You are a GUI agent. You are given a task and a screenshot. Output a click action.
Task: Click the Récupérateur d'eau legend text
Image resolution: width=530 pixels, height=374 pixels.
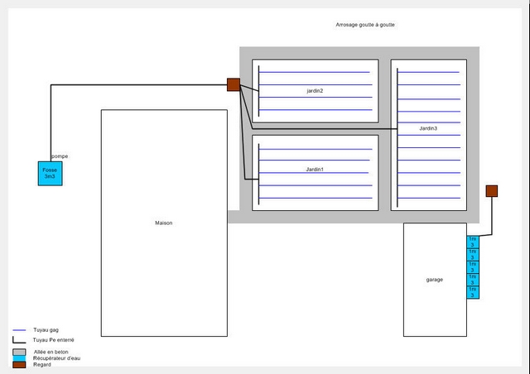coord(57,358)
